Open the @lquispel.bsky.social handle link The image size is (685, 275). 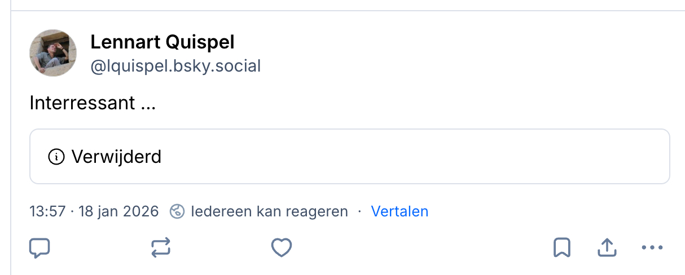click(x=175, y=66)
